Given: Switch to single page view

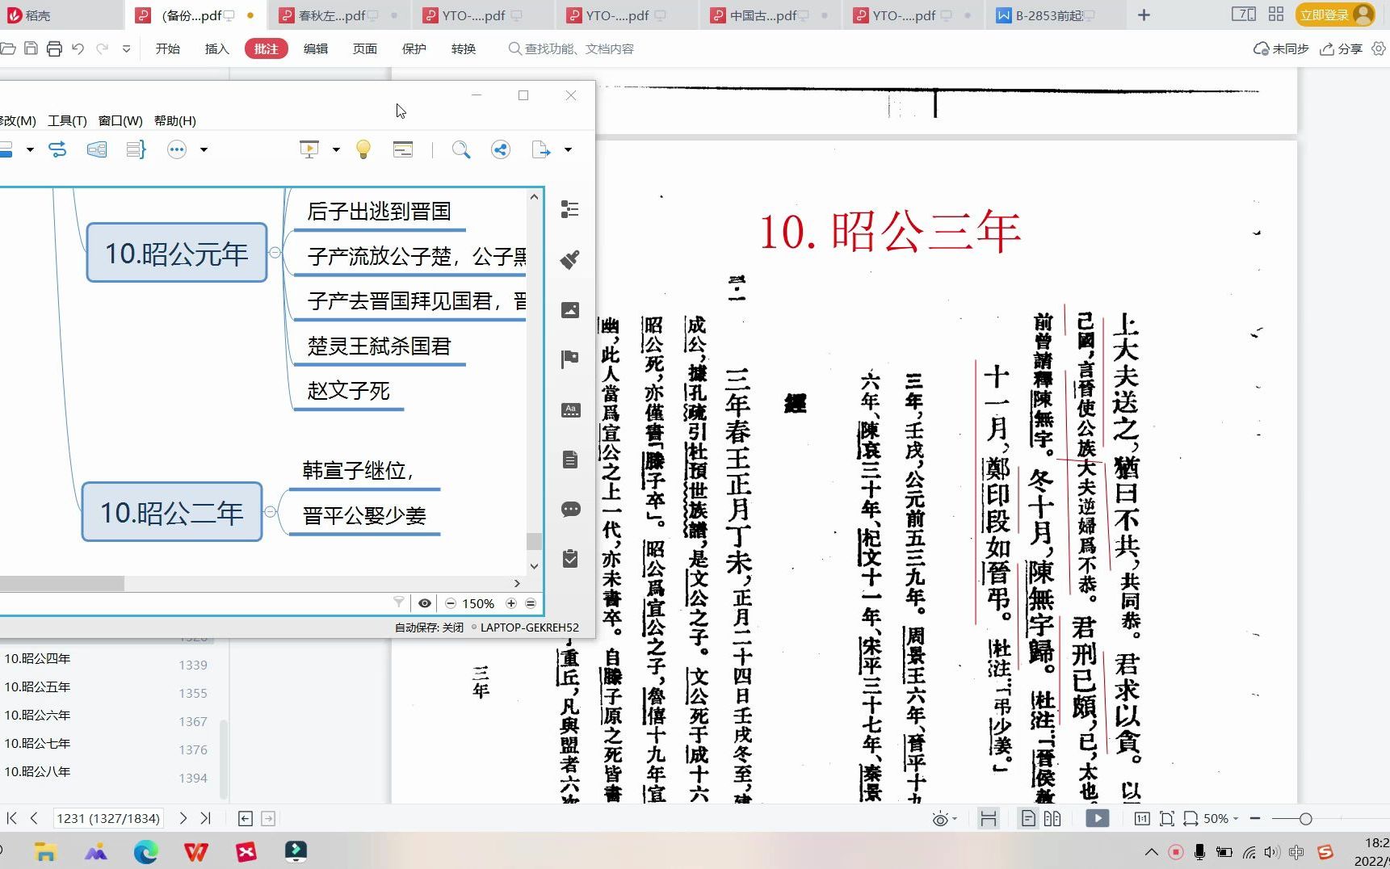Looking at the screenshot, I should click(1027, 818).
